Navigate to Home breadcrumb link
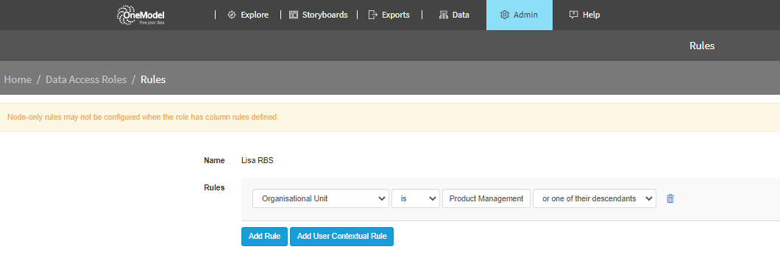 coord(18,79)
